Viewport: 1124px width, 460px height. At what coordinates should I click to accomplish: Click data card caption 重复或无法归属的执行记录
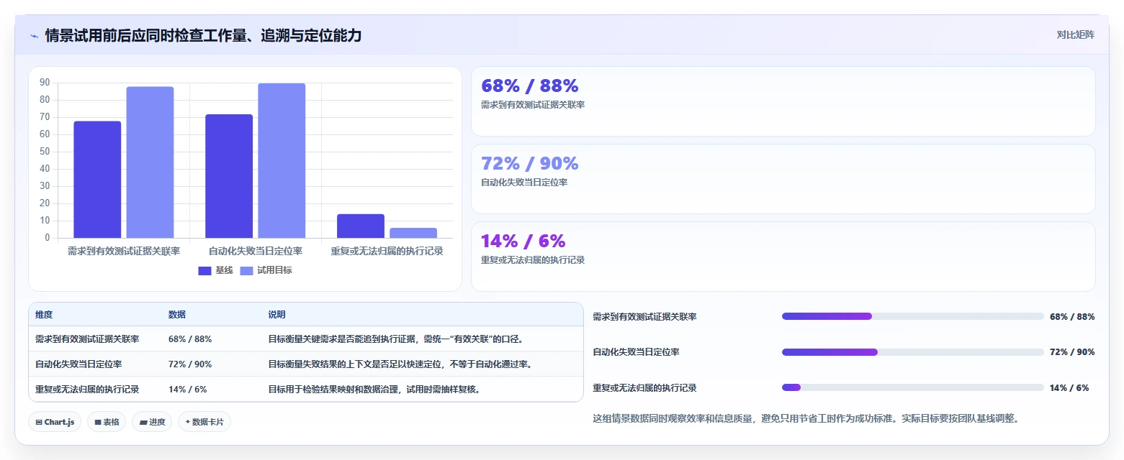tap(533, 260)
